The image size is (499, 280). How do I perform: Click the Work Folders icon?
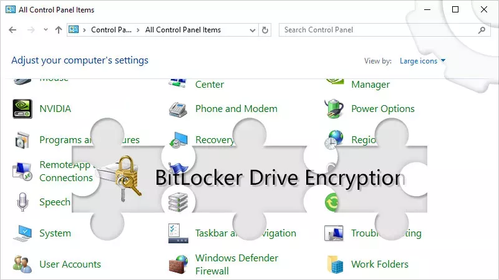pos(335,264)
